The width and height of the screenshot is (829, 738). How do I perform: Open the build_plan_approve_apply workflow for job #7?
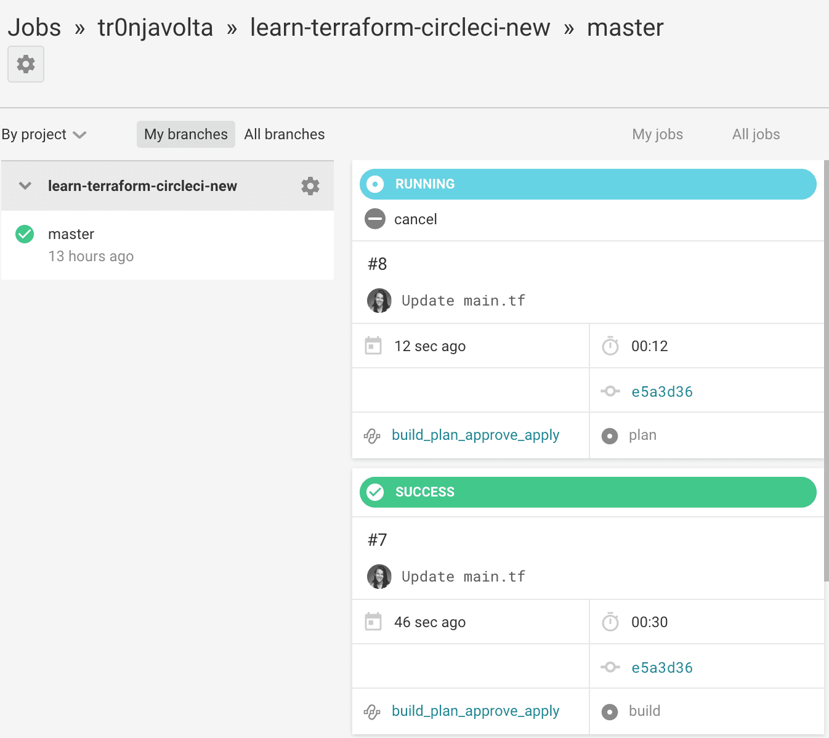(x=475, y=712)
